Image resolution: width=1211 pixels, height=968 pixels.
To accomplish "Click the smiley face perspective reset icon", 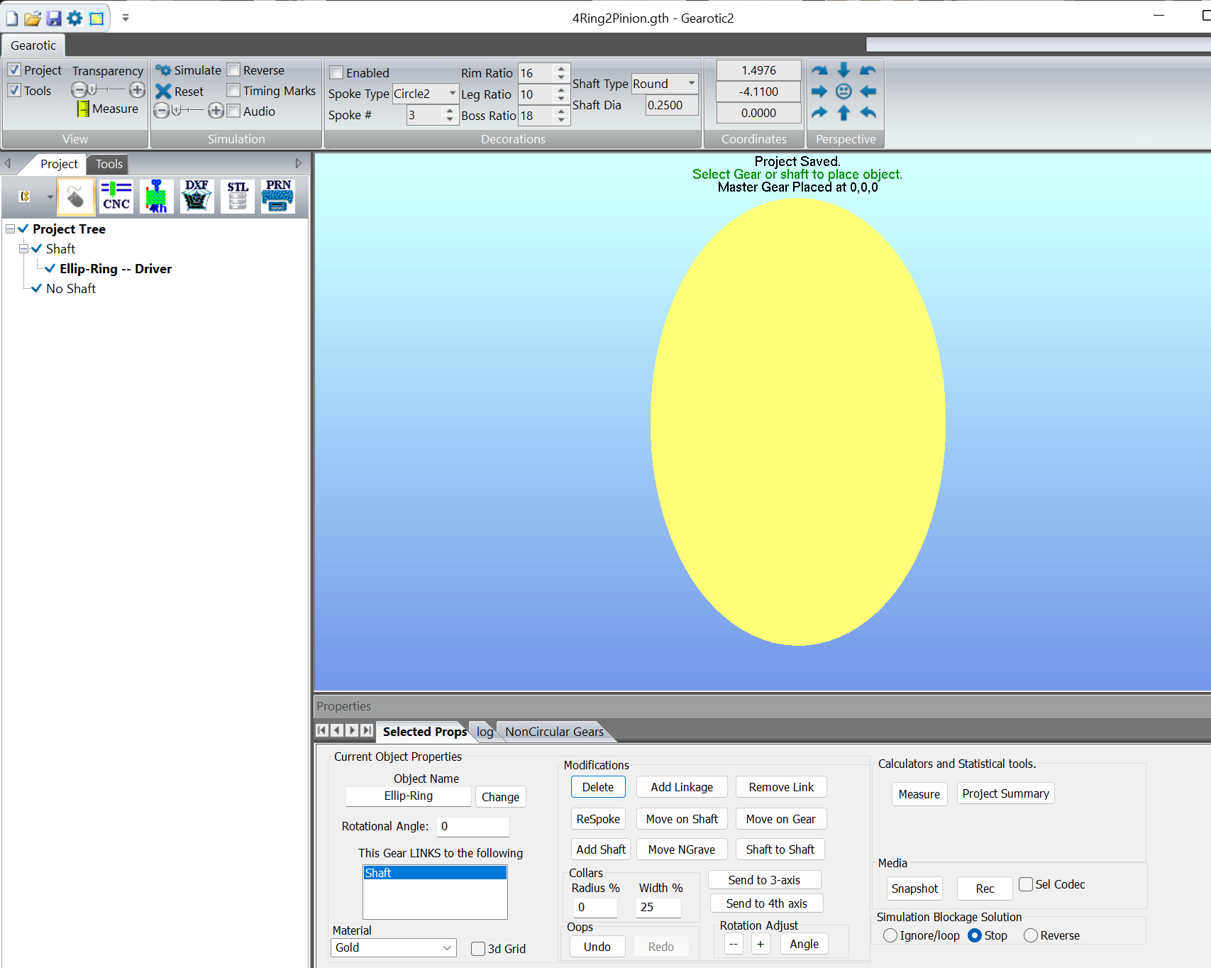I will point(844,92).
